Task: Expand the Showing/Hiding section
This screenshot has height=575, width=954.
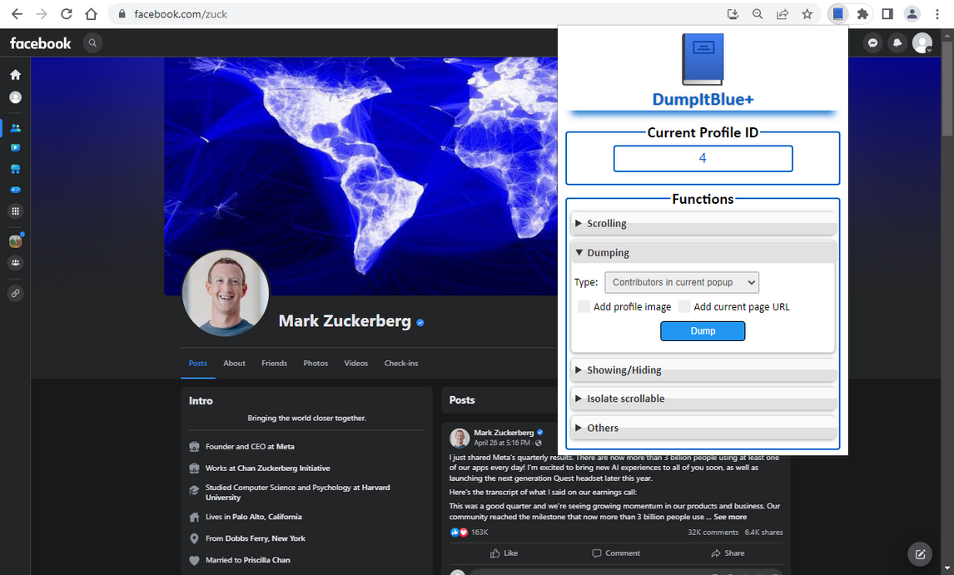Action: point(703,372)
